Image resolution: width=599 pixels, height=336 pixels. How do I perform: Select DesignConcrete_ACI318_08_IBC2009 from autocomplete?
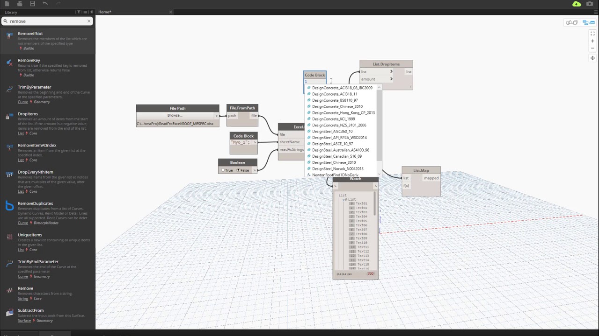click(x=342, y=88)
